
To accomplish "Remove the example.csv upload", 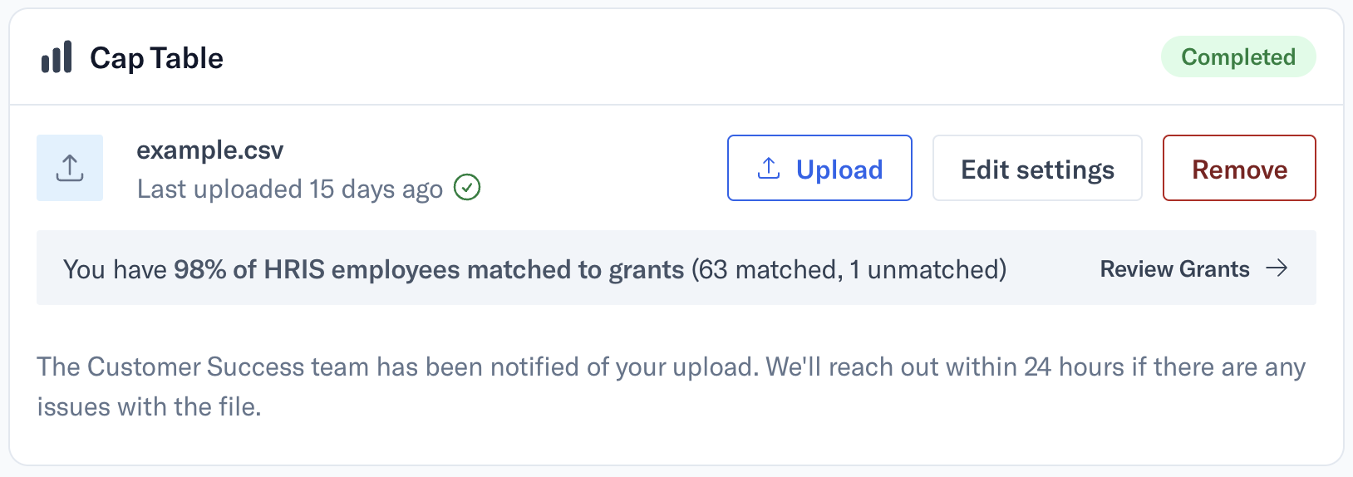I will point(1239,168).
